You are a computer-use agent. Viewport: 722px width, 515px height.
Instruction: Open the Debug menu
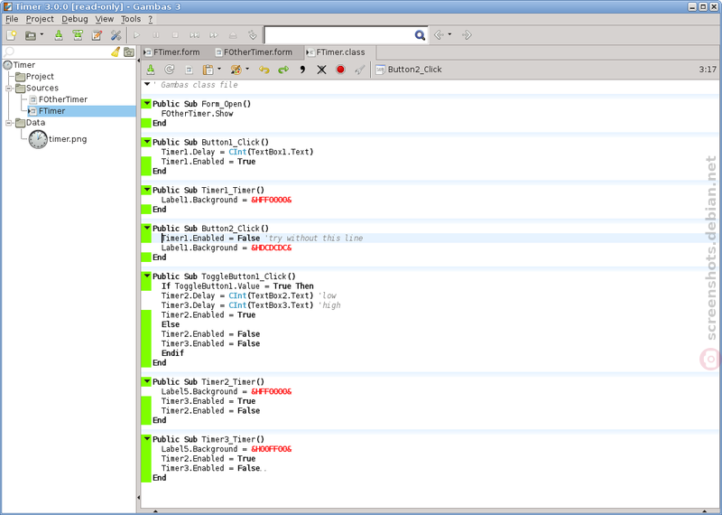pyautogui.click(x=75, y=19)
